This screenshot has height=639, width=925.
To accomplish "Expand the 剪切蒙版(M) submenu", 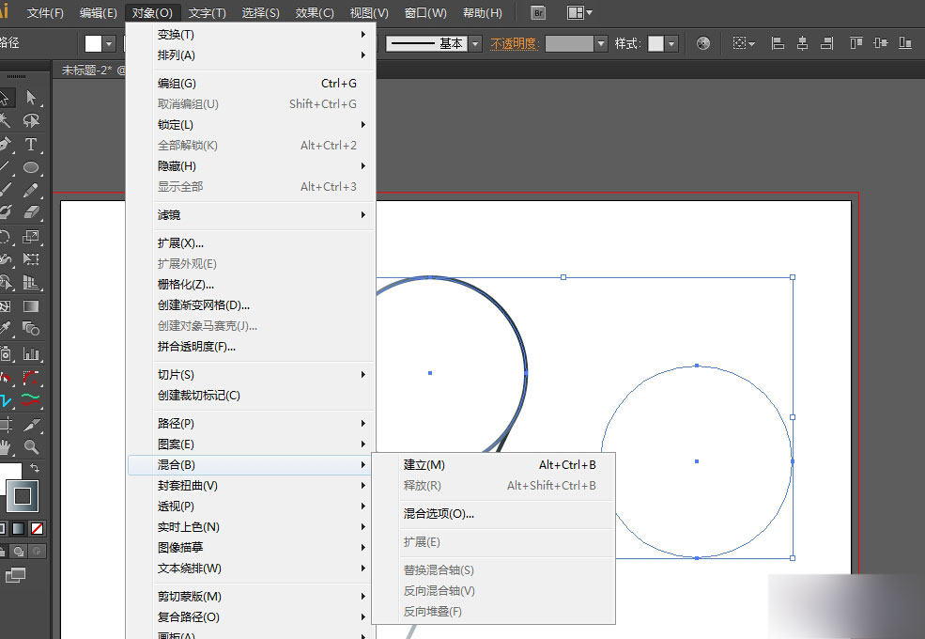I will coord(252,597).
